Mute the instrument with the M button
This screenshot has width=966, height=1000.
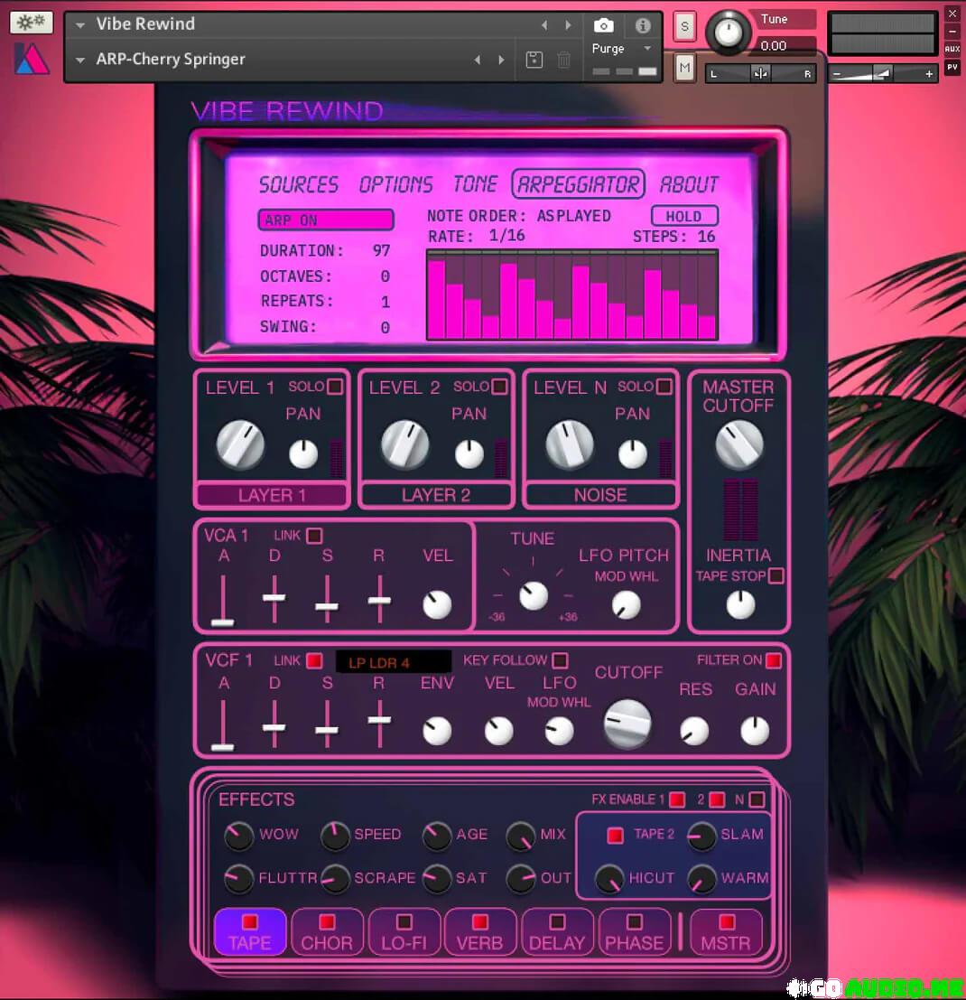[x=684, y=67]
